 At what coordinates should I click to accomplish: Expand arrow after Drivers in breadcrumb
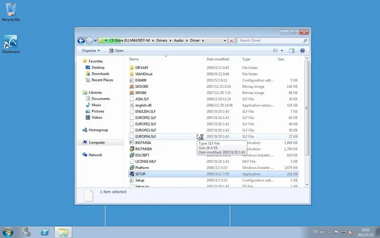click(171, 40)
